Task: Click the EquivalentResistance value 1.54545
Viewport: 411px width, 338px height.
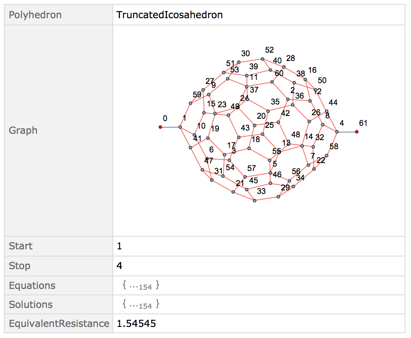Action: point(136,324)
